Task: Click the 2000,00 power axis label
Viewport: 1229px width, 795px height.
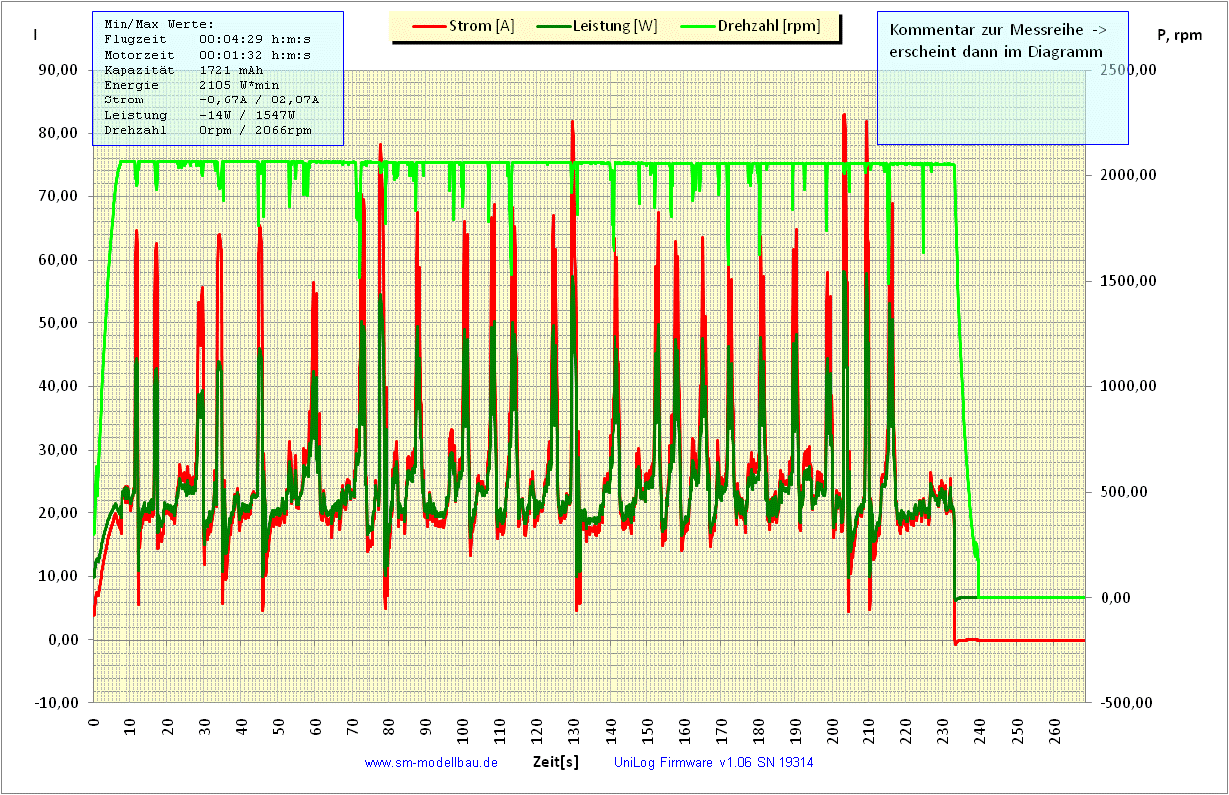Action: pyautogui.click(x=1126, y=175)
